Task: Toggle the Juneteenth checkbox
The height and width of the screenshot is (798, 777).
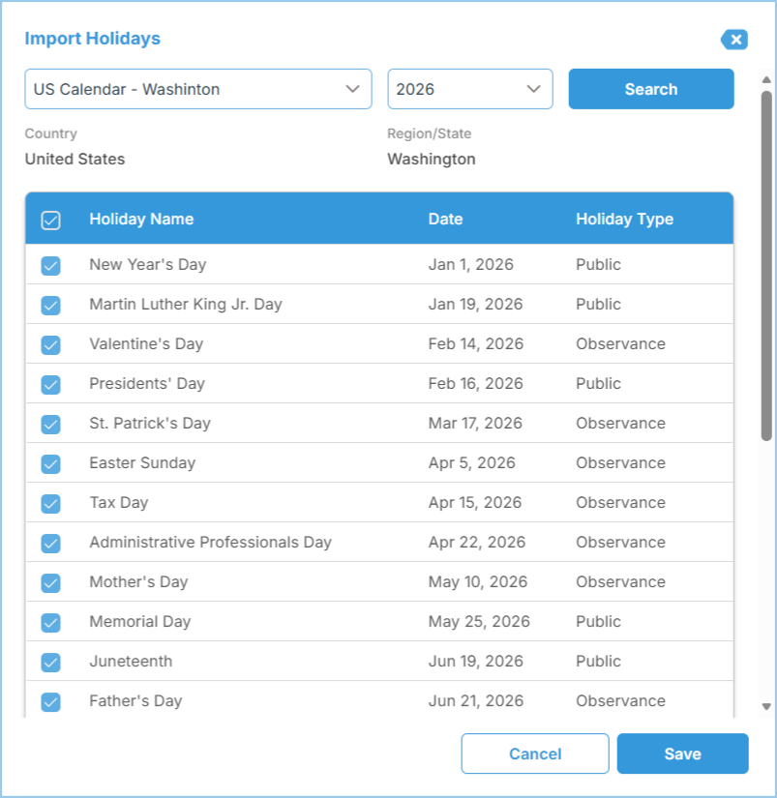Action: (x=51, y=663)
